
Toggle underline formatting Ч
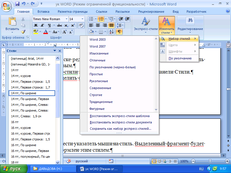(49, 25)
